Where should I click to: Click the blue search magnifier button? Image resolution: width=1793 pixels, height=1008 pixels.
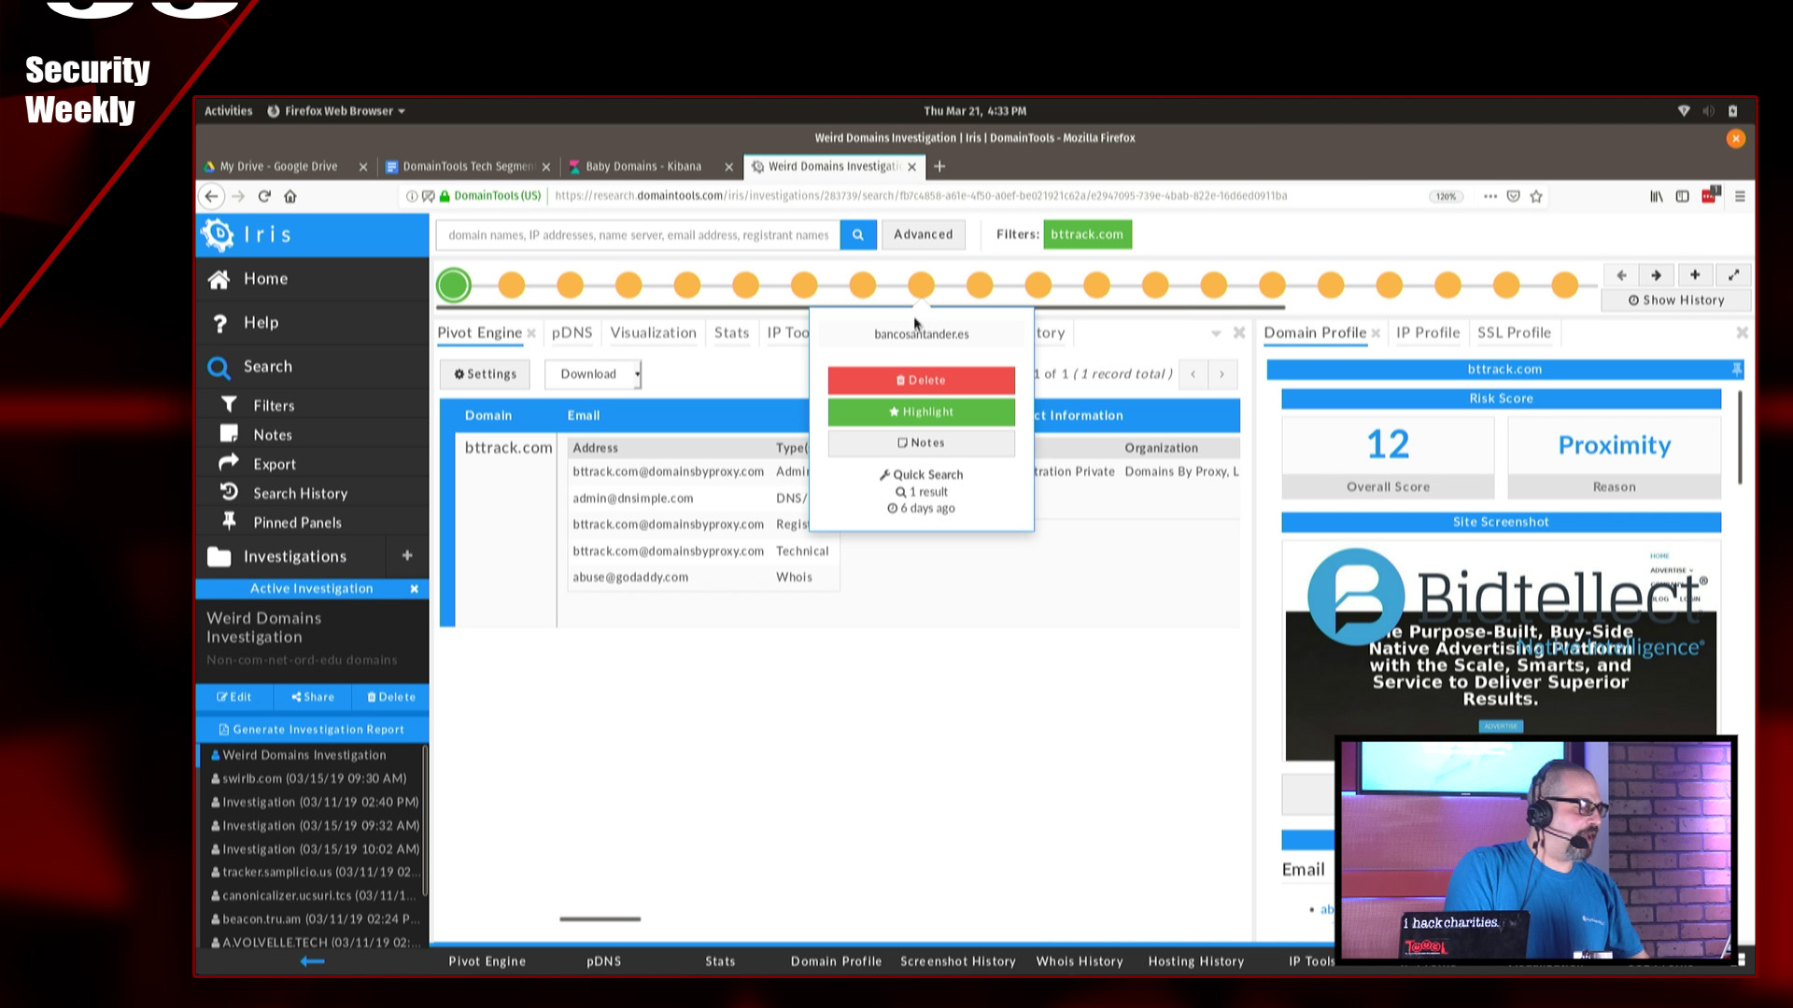click(x=857, y=235)
